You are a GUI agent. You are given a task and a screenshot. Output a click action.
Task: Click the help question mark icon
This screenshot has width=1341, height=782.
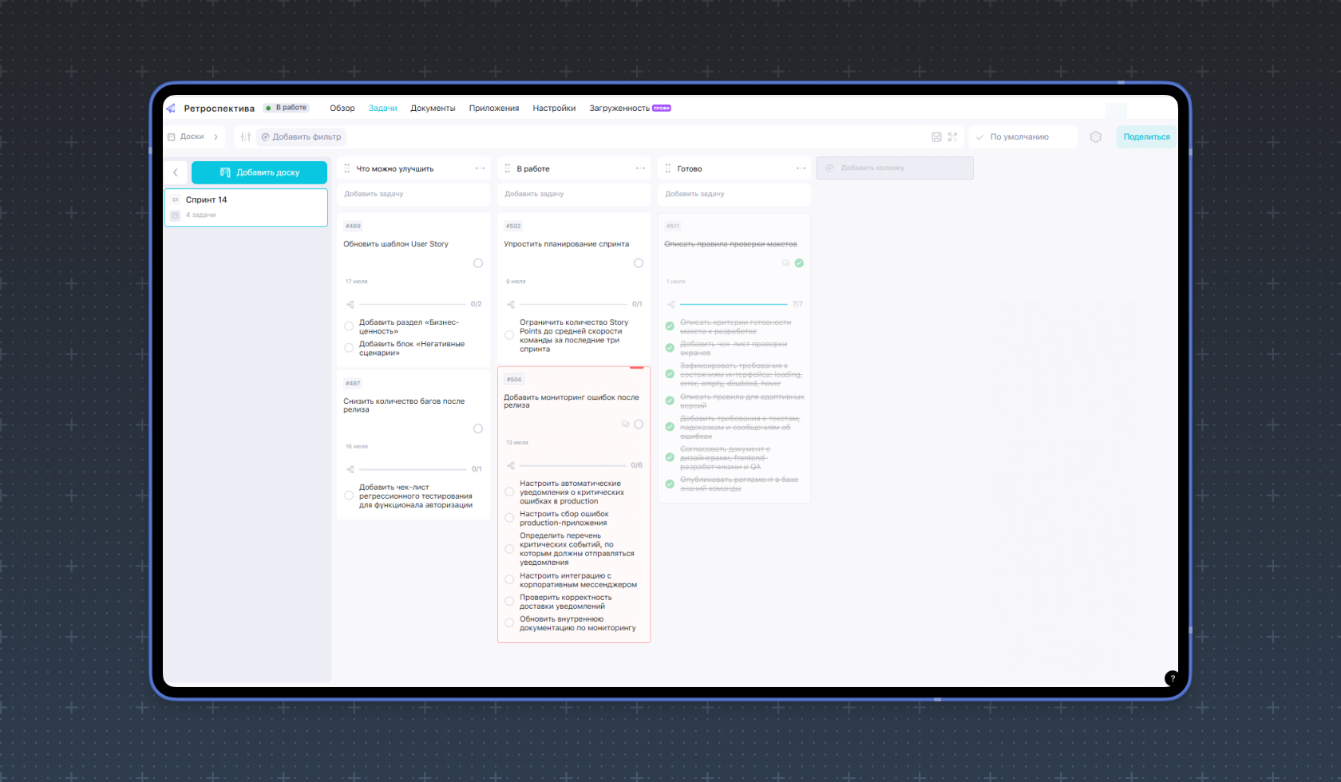(x=1172, y=678)
